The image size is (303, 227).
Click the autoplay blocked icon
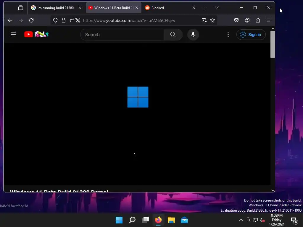(x=78, y=20)
